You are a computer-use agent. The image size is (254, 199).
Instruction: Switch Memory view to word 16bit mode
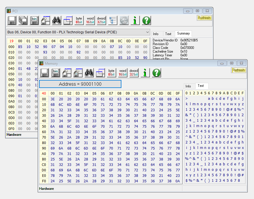point(123,73)
